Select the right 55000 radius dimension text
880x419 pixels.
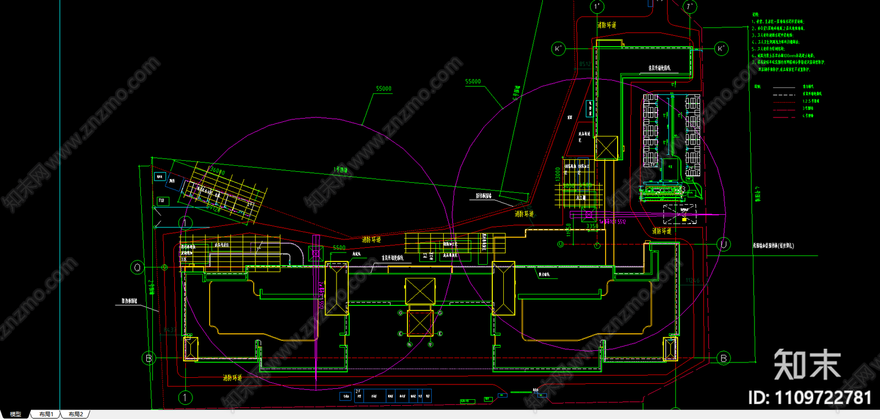tap(473, 81)
